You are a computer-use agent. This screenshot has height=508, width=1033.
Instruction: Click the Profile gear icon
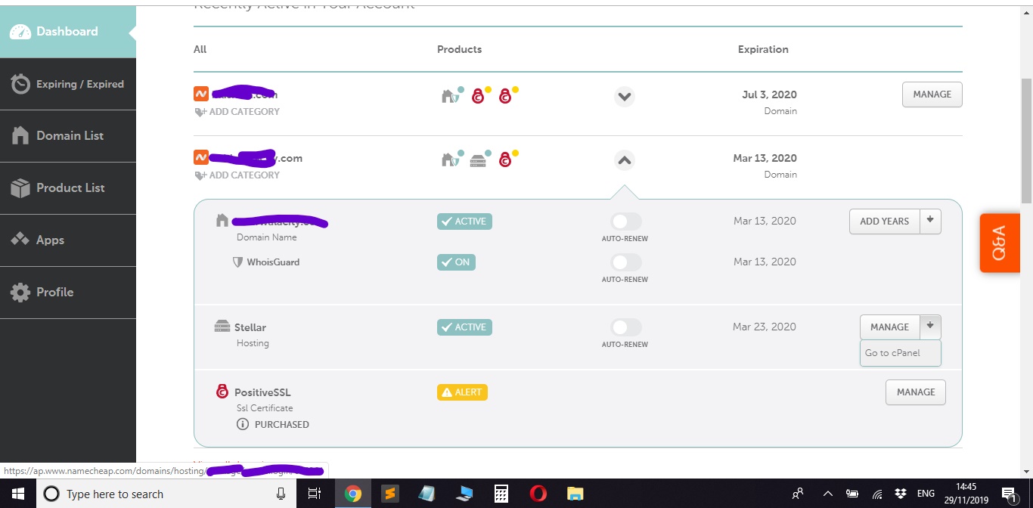(20, 292)
